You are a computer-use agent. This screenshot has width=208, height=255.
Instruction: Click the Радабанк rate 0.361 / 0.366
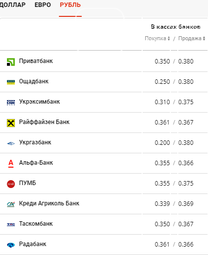pos(174,245)
